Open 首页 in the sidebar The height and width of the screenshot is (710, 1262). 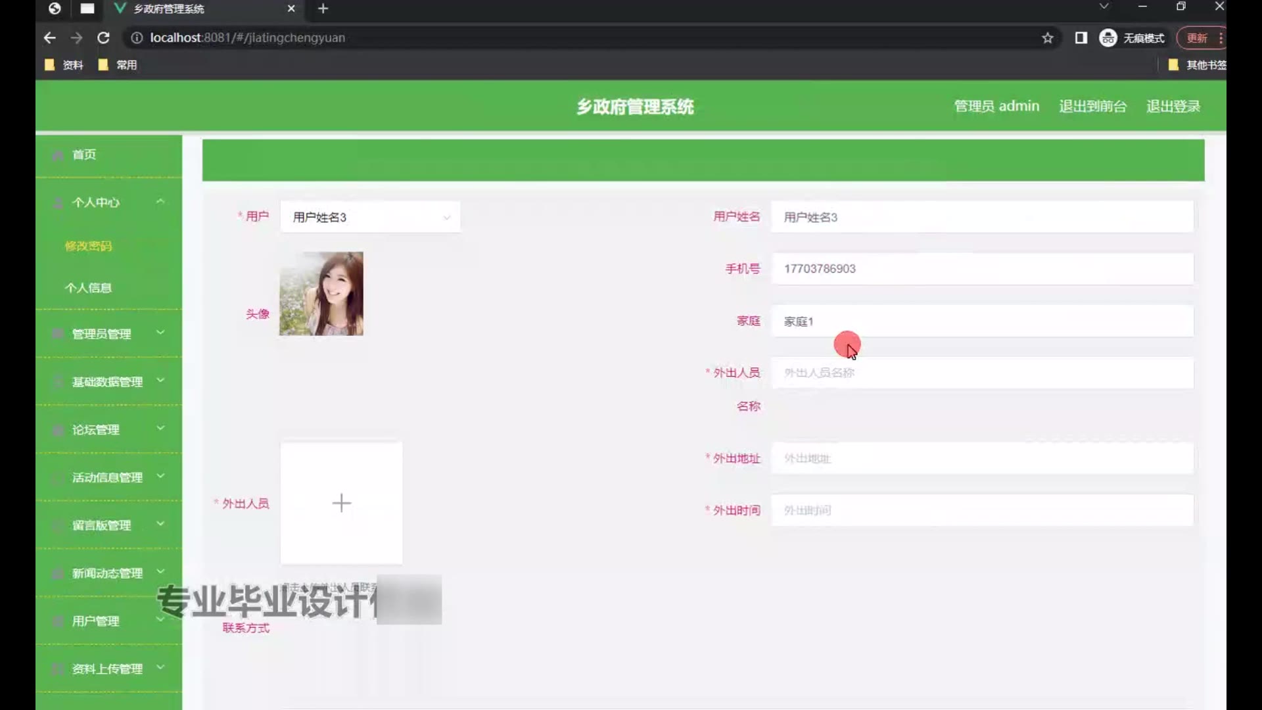84,154
